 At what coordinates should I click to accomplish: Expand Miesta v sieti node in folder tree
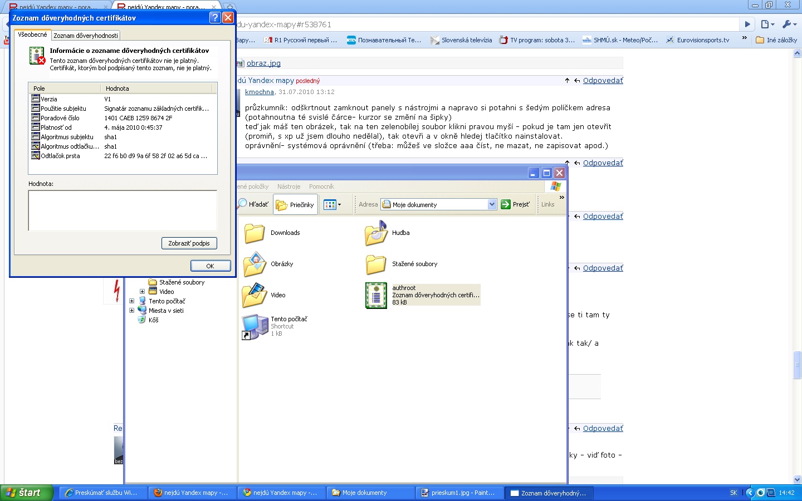pyautogui.click(x=132, y=311)
